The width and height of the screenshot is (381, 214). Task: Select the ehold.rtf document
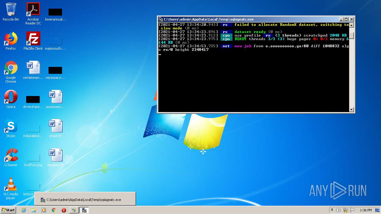click(55, 128)
